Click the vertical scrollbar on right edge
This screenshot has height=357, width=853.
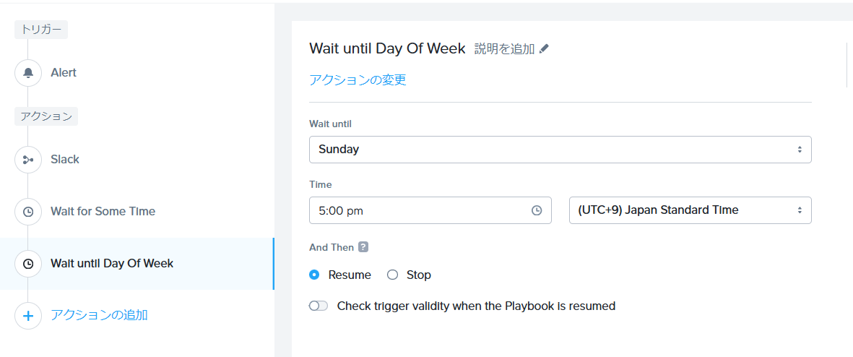[846, 65]
